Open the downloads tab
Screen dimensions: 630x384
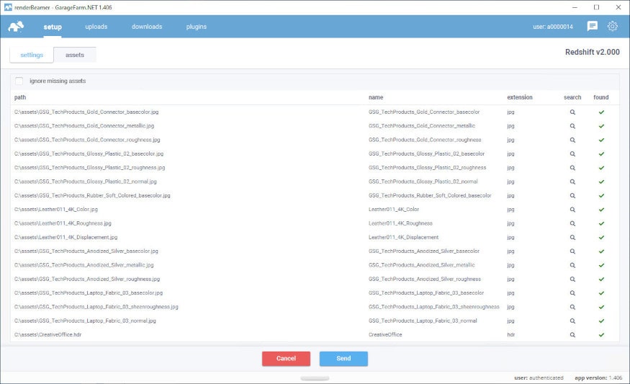click(x=147, y=27)
